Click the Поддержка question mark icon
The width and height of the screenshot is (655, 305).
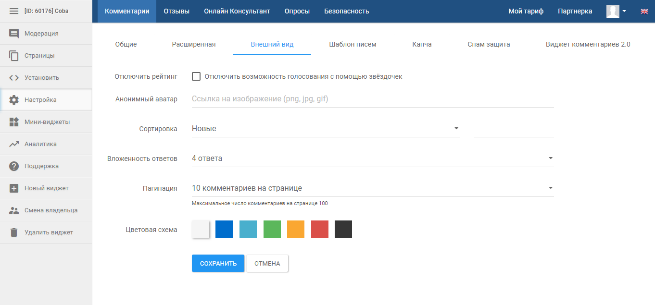click(x=14, y=166)
